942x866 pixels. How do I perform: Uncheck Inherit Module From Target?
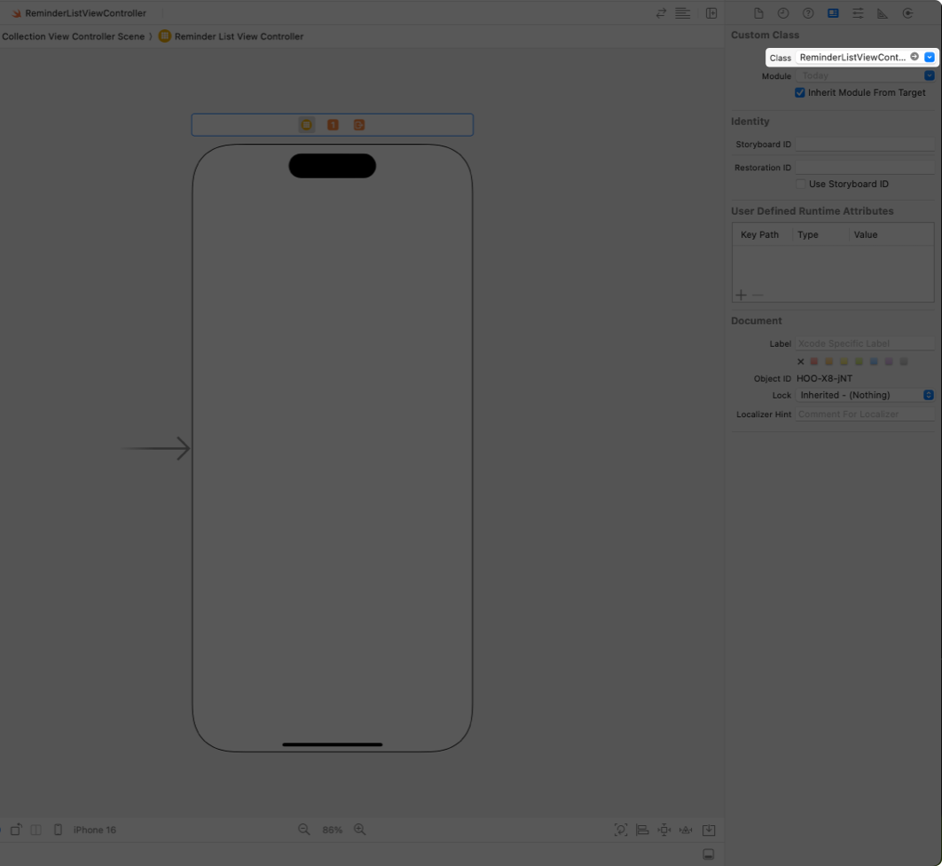tap(800, 92)
